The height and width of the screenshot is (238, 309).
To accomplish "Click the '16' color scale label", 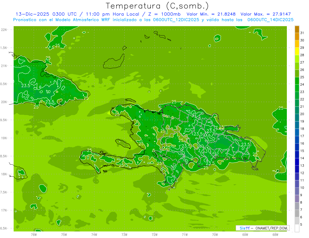I will click(302, 144).
